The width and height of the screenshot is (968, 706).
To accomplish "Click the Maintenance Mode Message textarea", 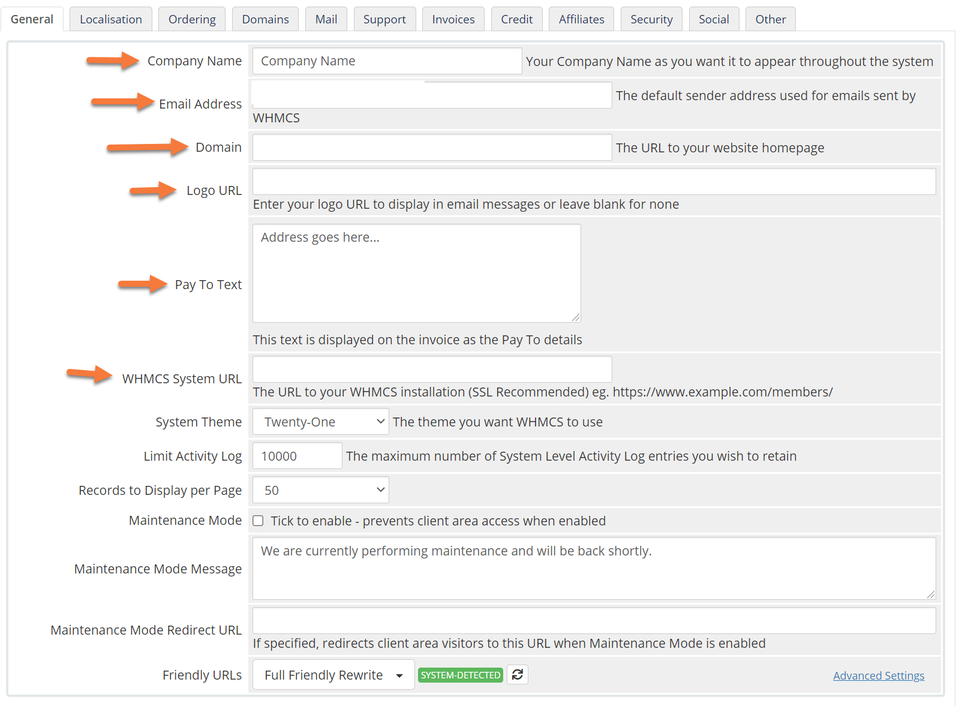I will 594,568.
